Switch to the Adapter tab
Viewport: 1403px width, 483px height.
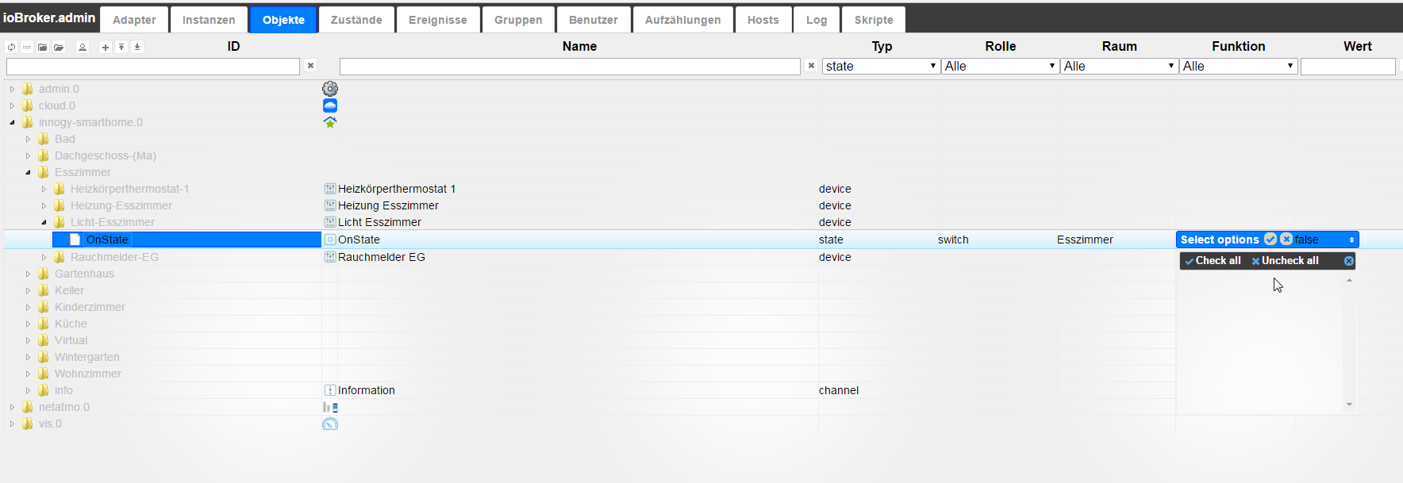134,20
